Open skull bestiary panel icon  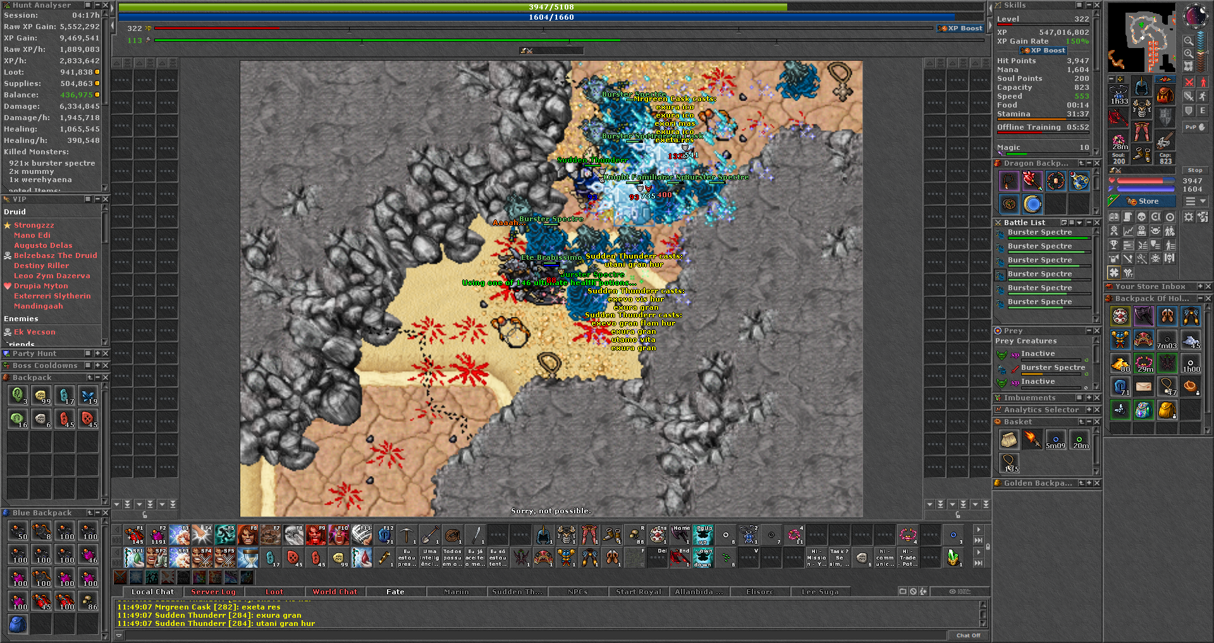click(1141, 217)
